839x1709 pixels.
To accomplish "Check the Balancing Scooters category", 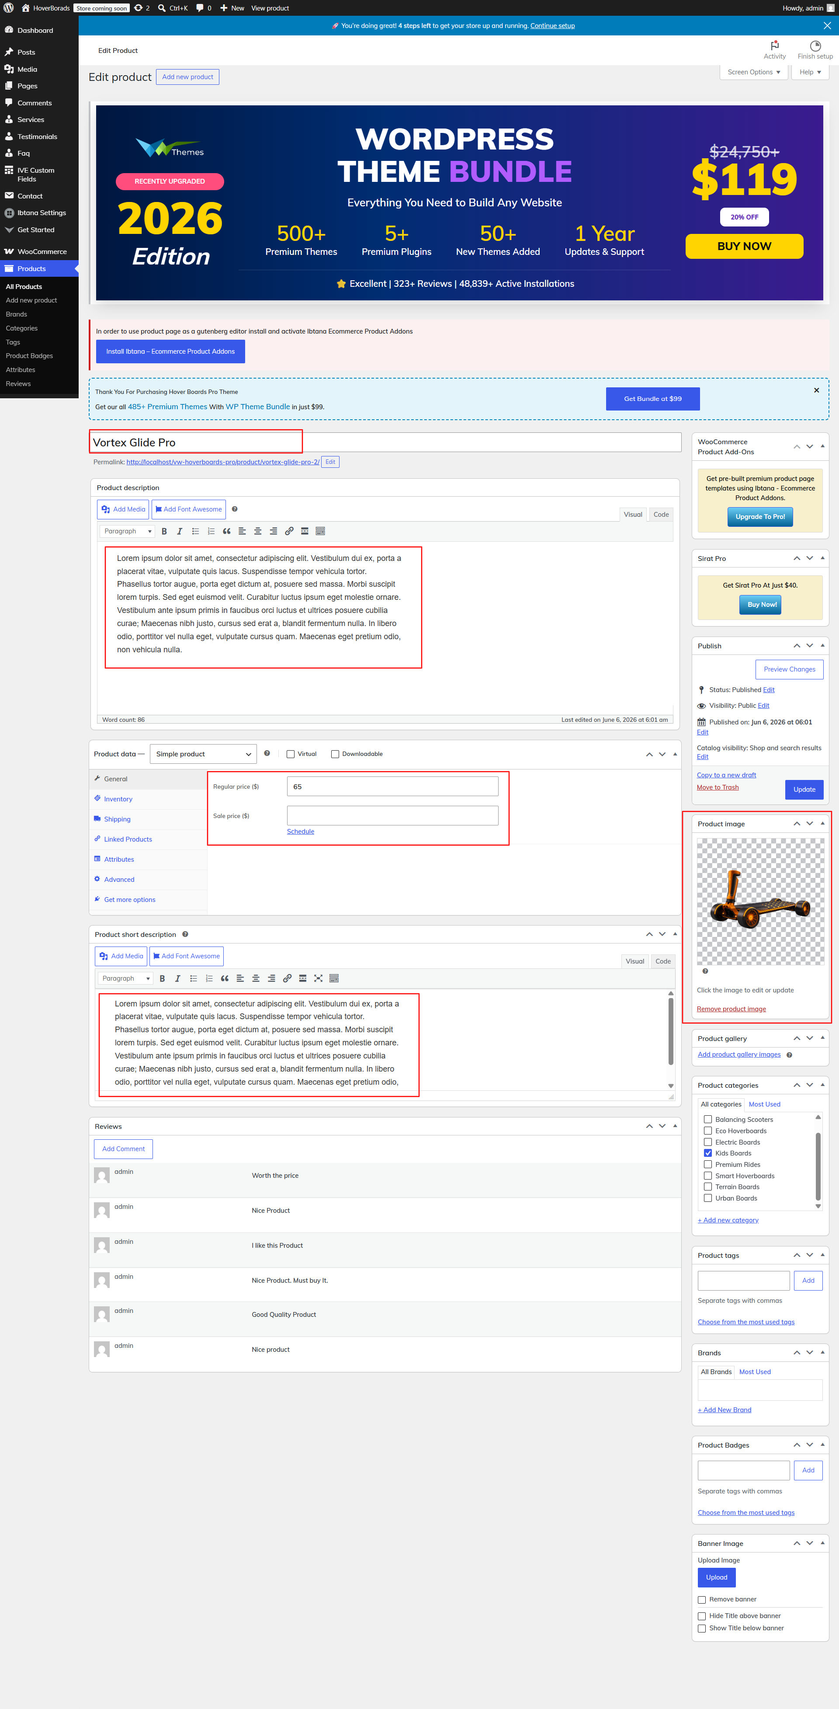I will [707, 1120].
